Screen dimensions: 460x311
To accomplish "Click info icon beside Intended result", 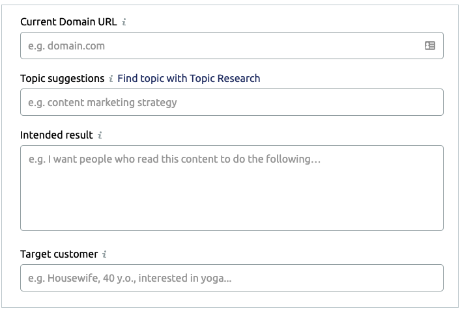I will point(100,135).
